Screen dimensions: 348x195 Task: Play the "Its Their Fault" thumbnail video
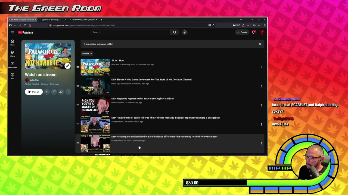coord(95,86)
